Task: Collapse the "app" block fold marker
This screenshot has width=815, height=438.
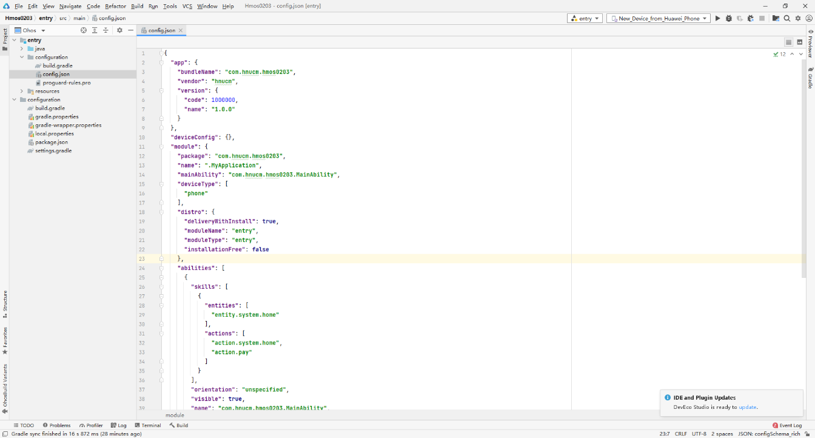Action: pyautogui.click(x=161, y=62)
